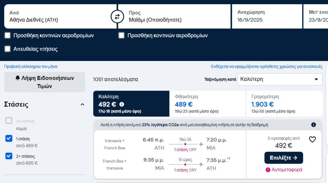The image size is (328, 183).
Task: Enable Απευθείας πτήσεις checkbox
Action: tap(8, 49)
